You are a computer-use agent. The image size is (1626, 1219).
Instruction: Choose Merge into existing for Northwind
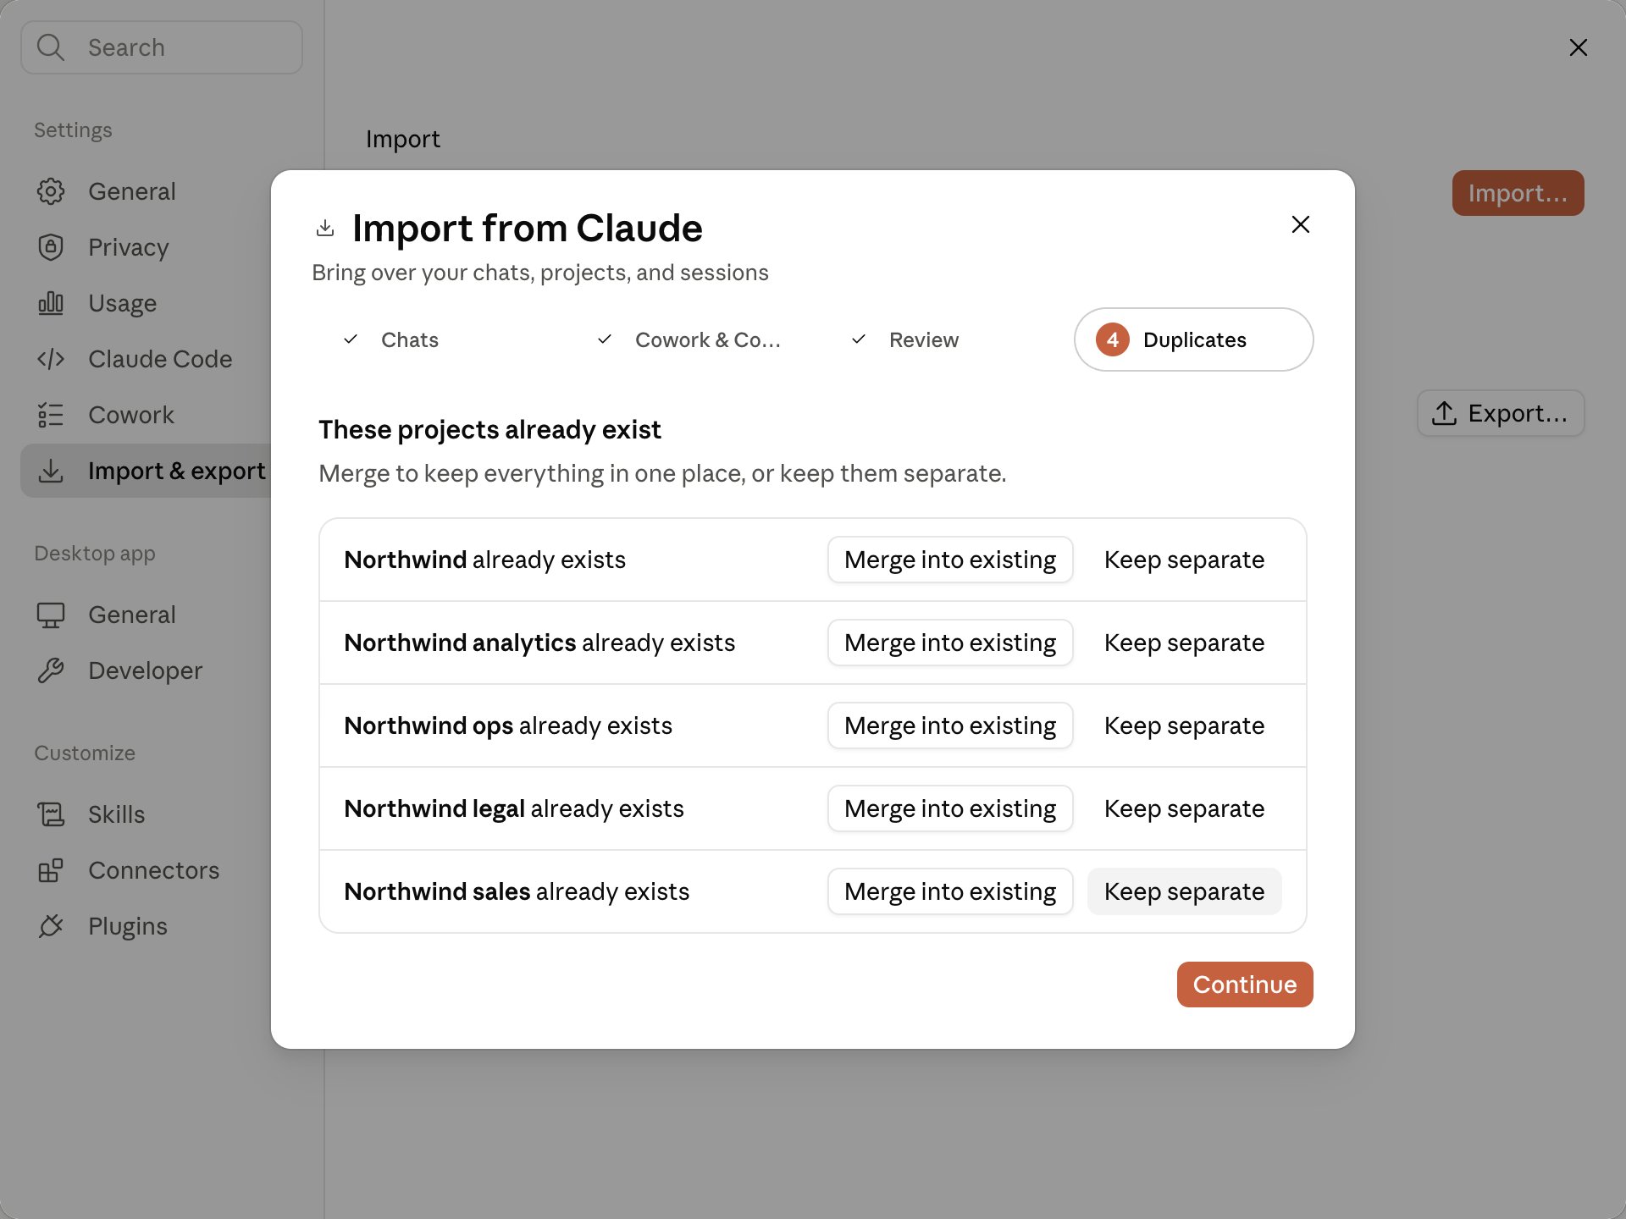[950, 560]
